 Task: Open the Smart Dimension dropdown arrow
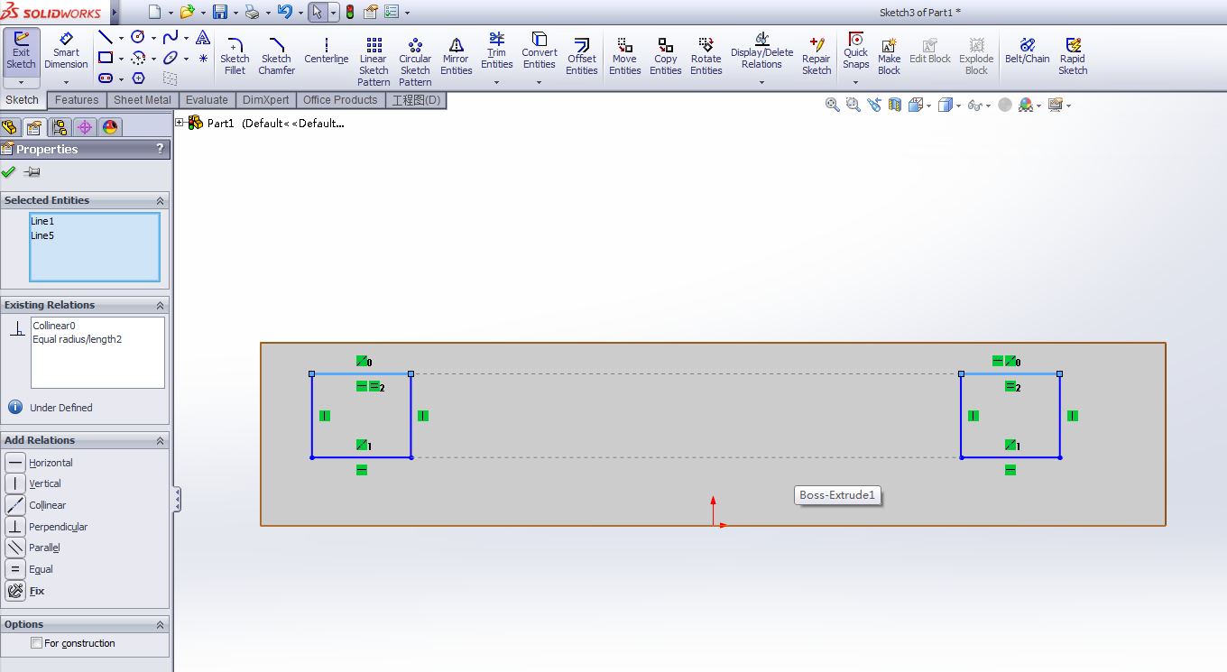[x=66, y=82]
